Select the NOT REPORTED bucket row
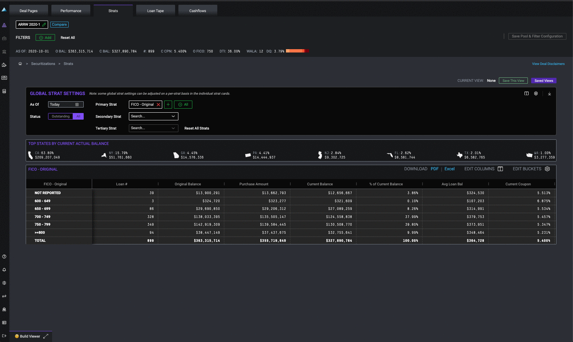Screen dimensions: 573x342 pyautogui.click(x=291, y=193)
